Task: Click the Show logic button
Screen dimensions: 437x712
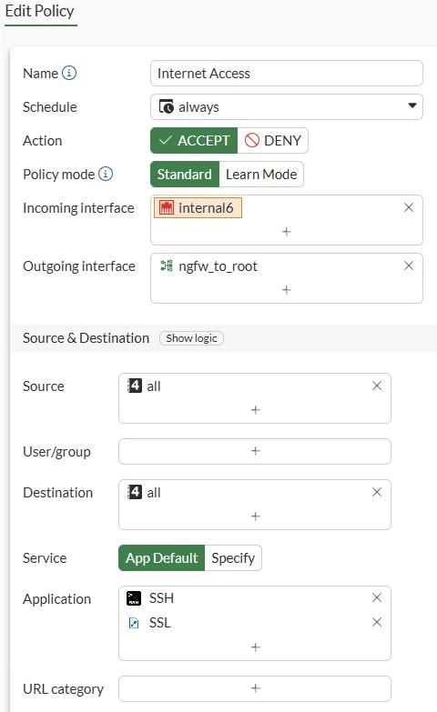Action: point(191,338)
